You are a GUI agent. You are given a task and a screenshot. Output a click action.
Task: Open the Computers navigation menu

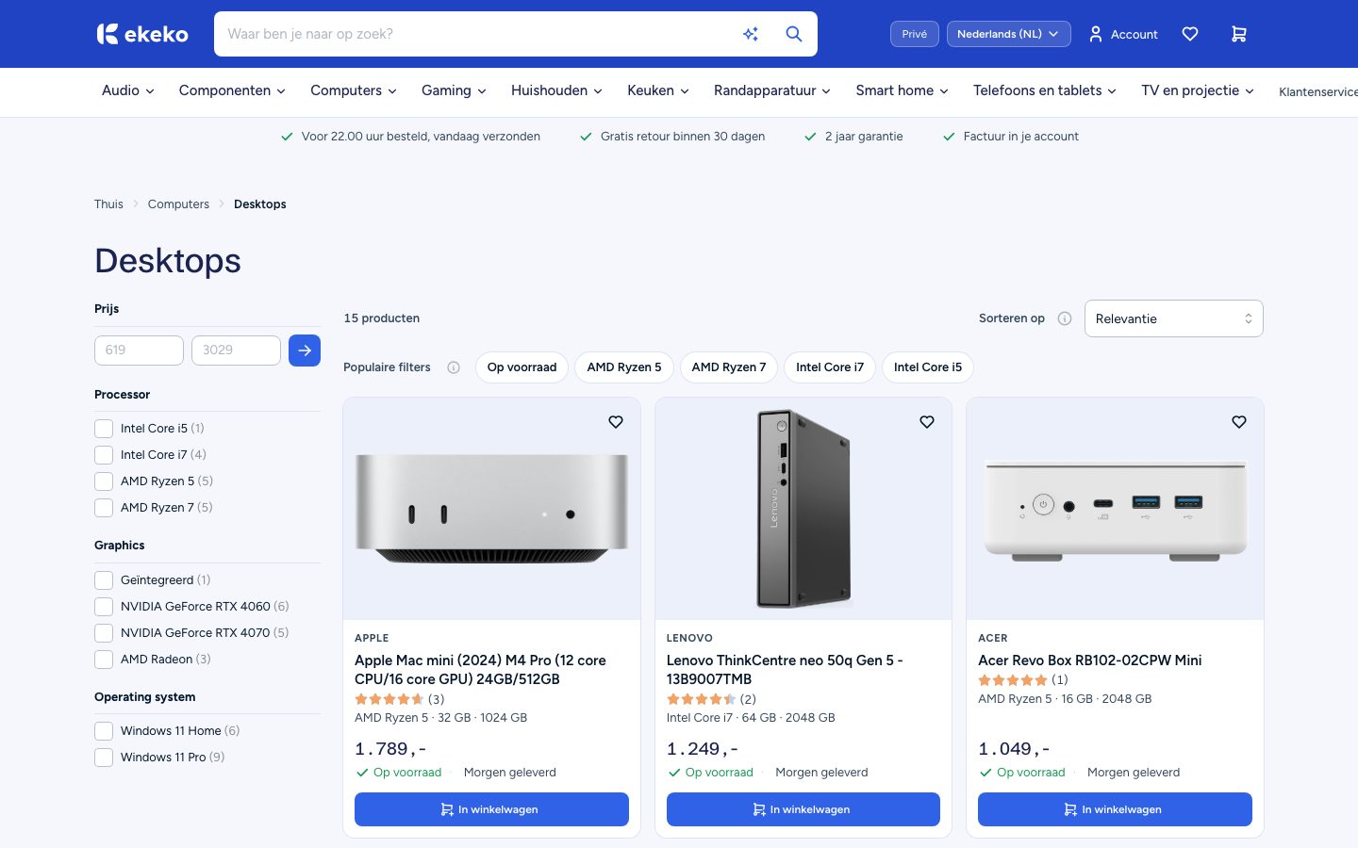tap(354, 90)
